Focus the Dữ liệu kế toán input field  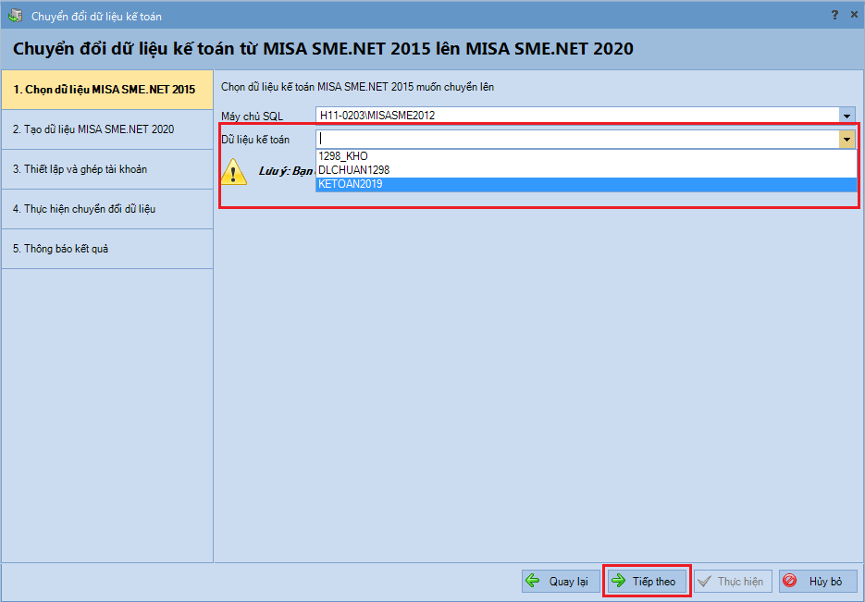point(577,139)
